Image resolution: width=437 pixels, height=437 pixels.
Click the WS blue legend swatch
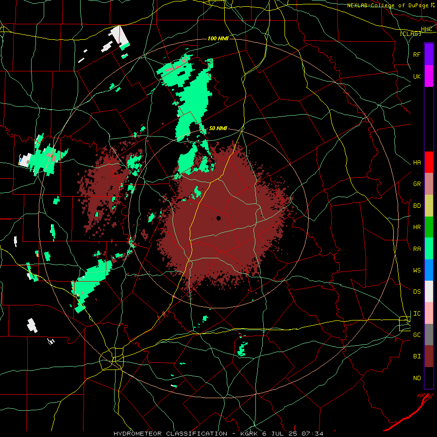point(429,270)
